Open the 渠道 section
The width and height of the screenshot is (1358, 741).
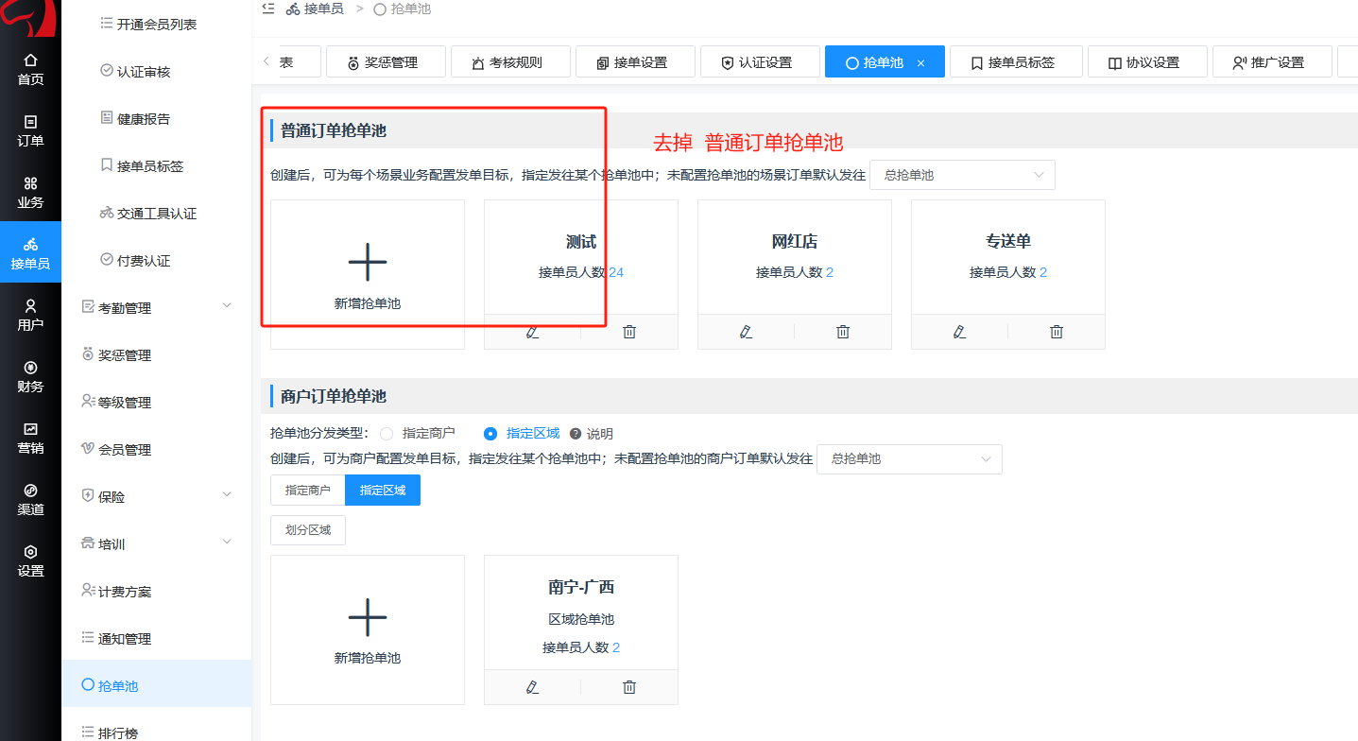pos(30,499)
